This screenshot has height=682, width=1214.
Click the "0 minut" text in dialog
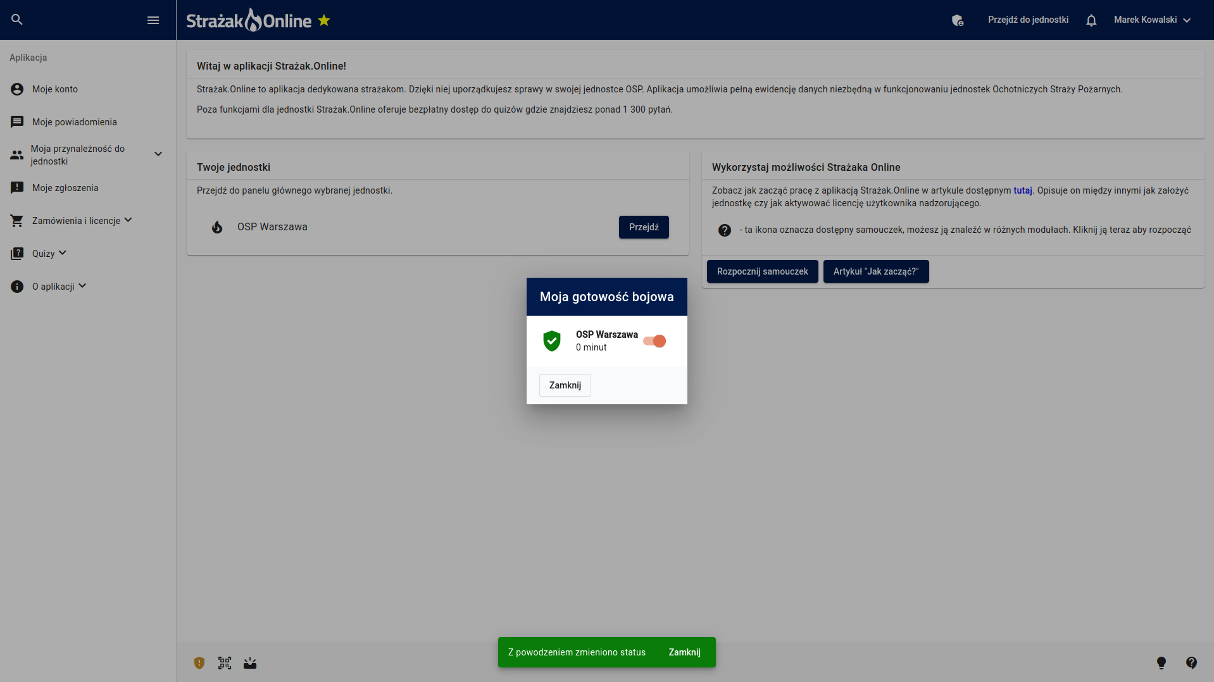click(x=591, y=347)
